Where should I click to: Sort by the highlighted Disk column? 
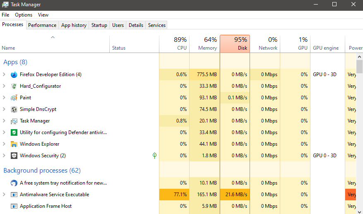235,44
